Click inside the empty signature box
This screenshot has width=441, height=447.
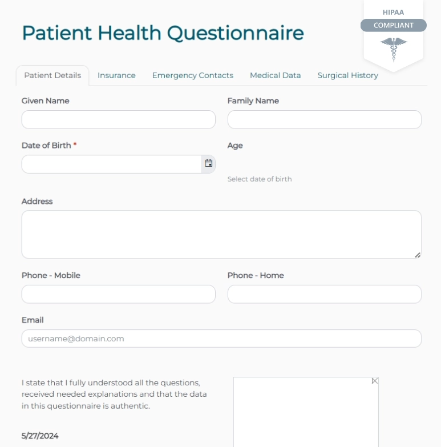[306, 414]
